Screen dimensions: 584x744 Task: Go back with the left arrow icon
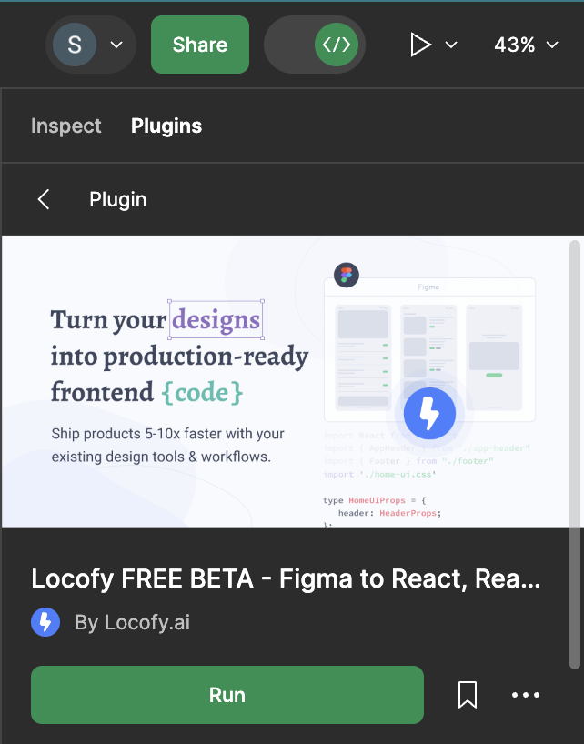click(44, 199)
